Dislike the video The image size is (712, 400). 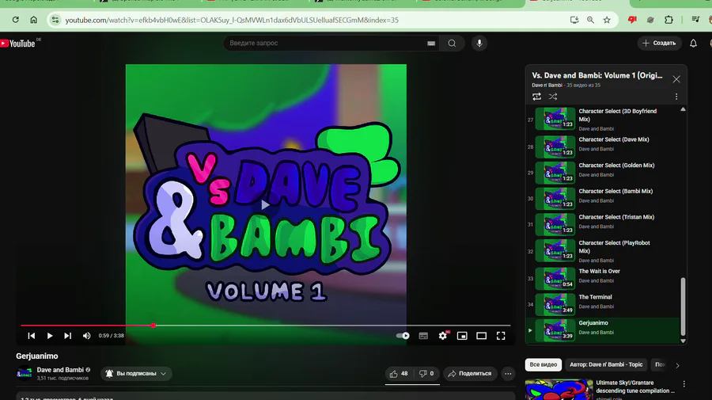click(426, 374)
